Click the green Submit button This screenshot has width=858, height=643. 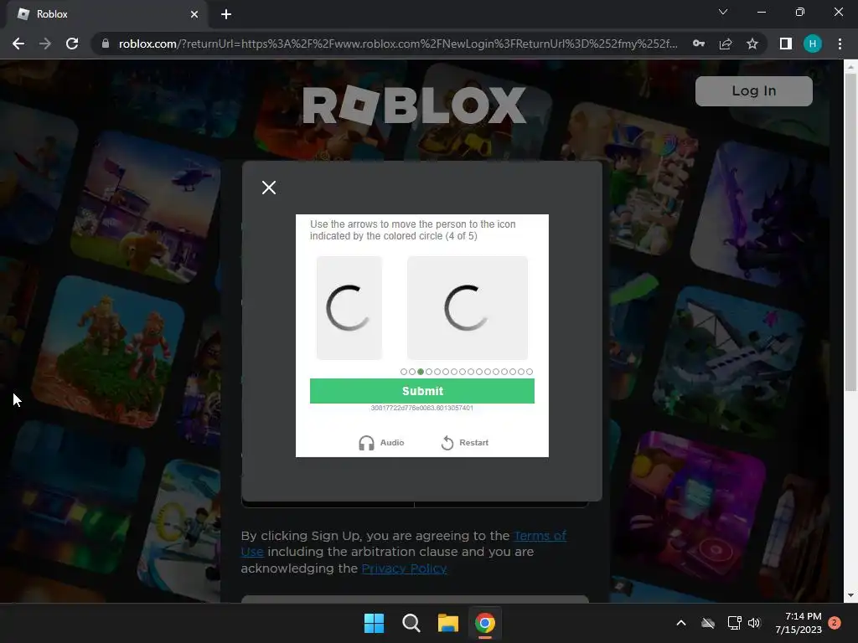coord(422,391)
